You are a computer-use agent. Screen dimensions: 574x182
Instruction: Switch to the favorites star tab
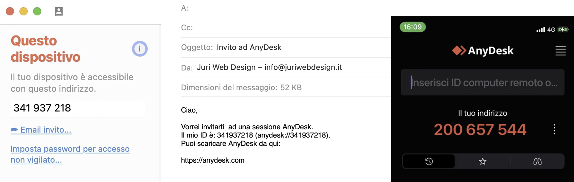pos(482,161)
